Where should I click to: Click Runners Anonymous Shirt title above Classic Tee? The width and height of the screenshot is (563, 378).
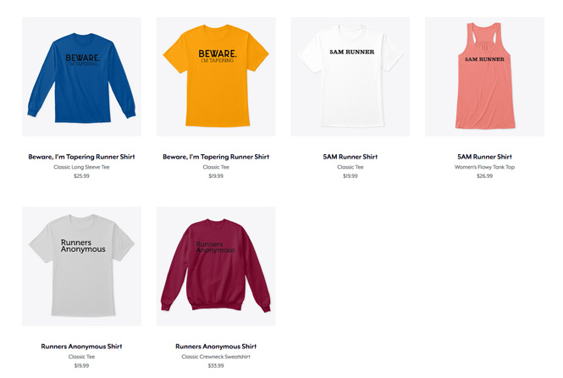[x=81, y=347]
